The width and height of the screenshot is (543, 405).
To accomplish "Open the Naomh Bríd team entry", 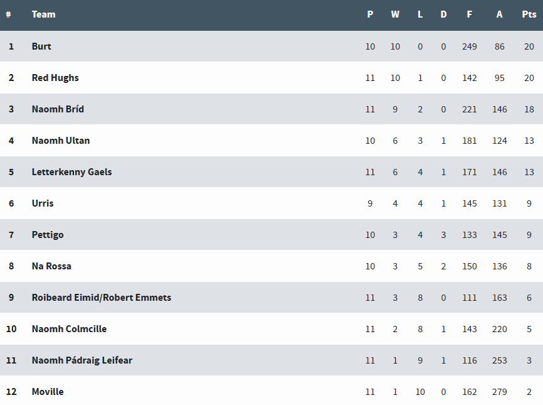I will pyautogui.click(x=58, y=109).
